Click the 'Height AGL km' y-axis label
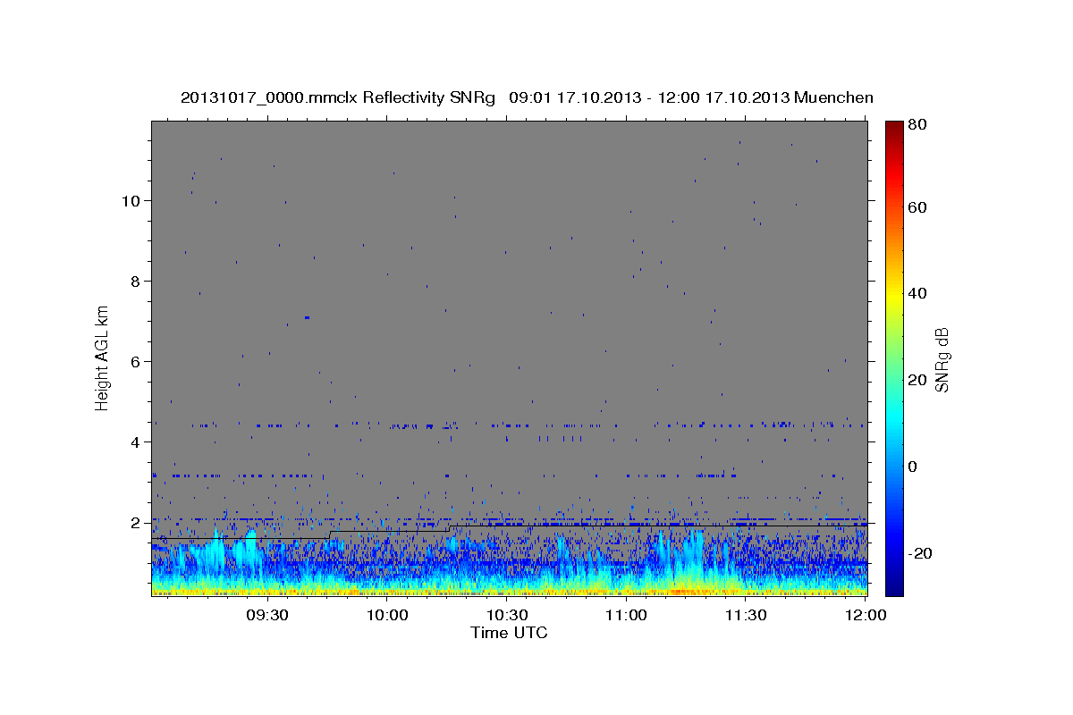The image size is (1073, 715). click(x=102, y=357)
